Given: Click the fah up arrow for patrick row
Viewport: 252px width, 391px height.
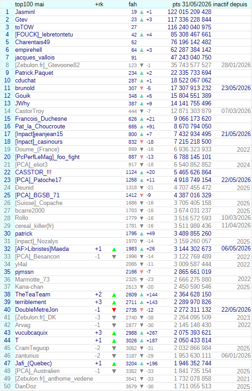Looking at the screenshot, I should pyautogui.click(x=142, y=234).
